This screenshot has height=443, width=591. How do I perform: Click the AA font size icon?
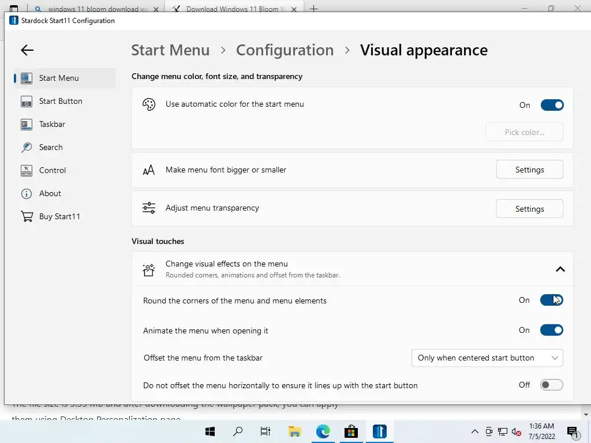tap(149, 170)
